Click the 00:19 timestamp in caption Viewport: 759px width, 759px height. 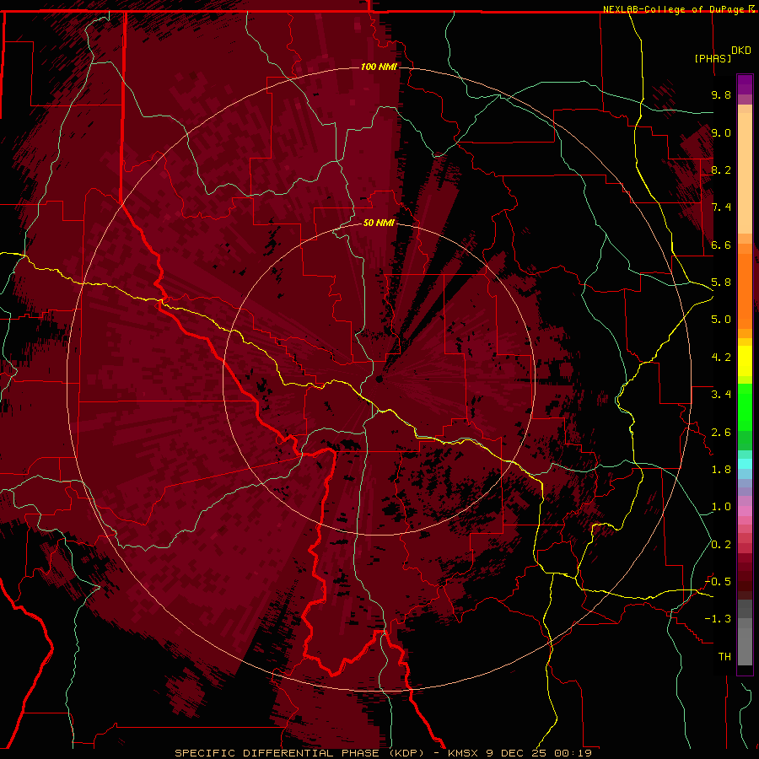click(x=573, y=753)
